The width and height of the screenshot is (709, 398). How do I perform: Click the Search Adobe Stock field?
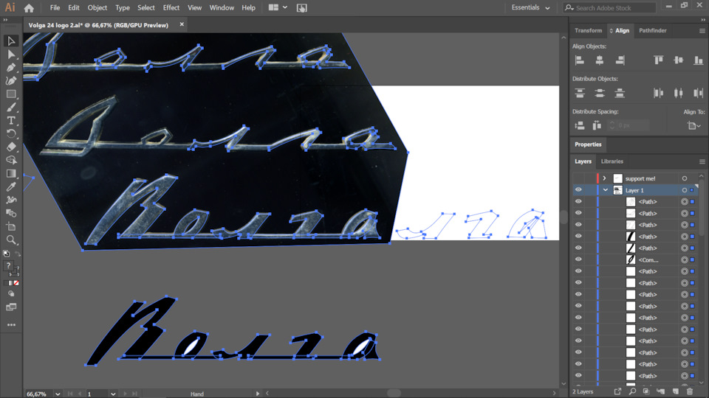point(609,7)
